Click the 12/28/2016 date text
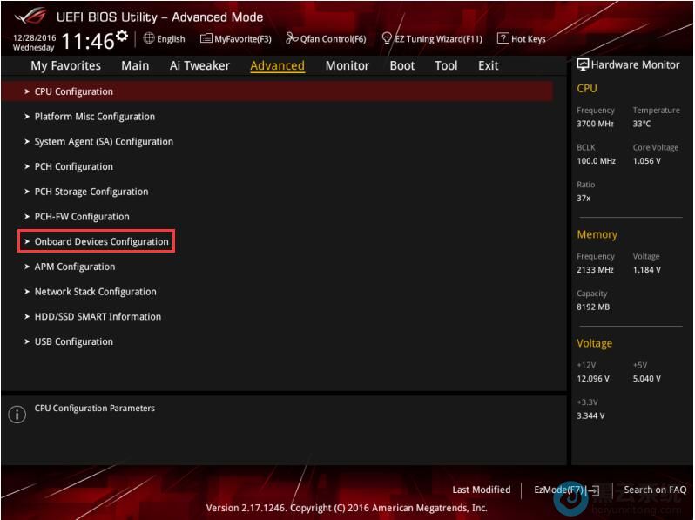Viewport: 695px width, 520px height. coord(35,37)
